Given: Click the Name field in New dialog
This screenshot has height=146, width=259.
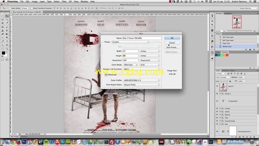Looking at the screenshot, I should point(142,38).
